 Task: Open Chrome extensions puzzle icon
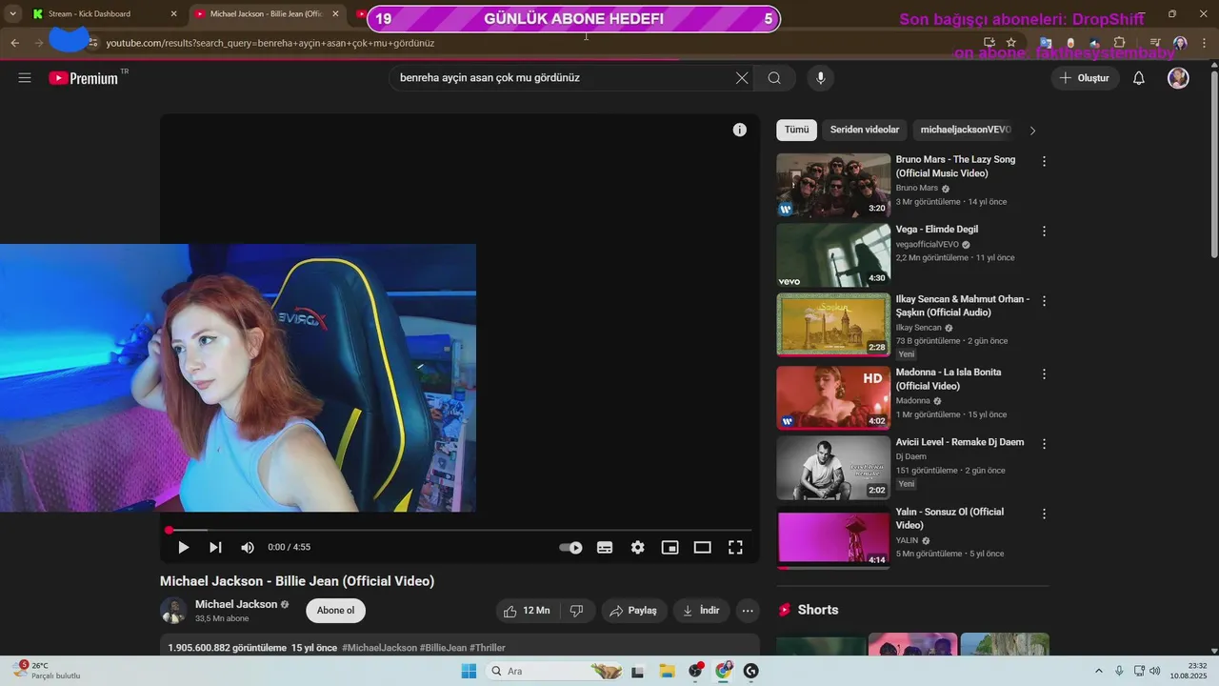coord(1119,43)
